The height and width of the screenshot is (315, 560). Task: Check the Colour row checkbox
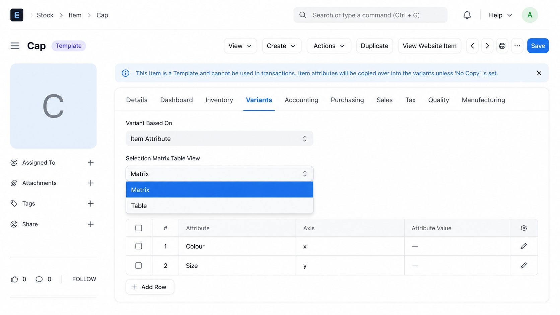(x=139, y=246)
